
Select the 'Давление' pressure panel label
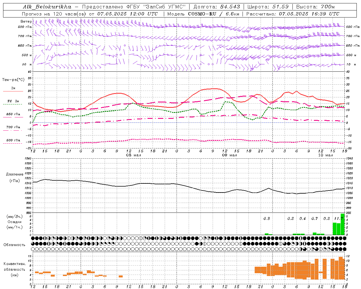click(x=15, y=174)
